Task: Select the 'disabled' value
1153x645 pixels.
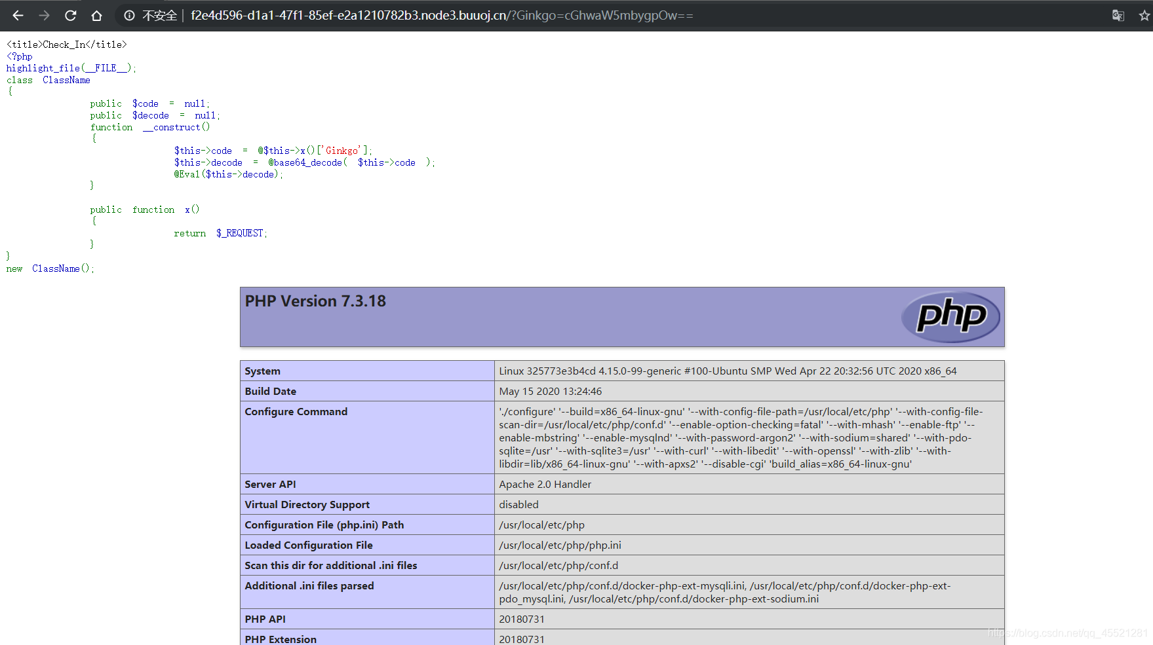Action: [x=518, y=505]
